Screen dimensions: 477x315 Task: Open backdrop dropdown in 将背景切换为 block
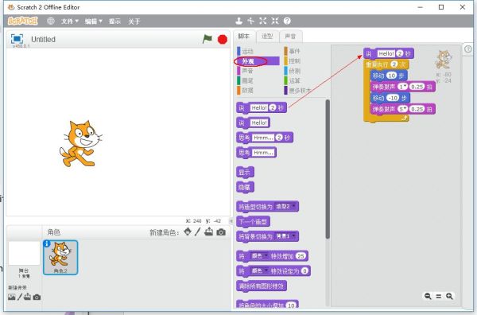285,236
